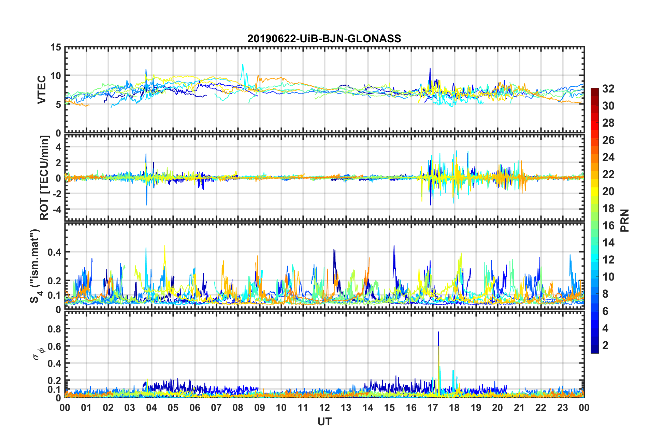
Task: Click the S4 ("ism.mat") axis label
Action: [35, 266]
